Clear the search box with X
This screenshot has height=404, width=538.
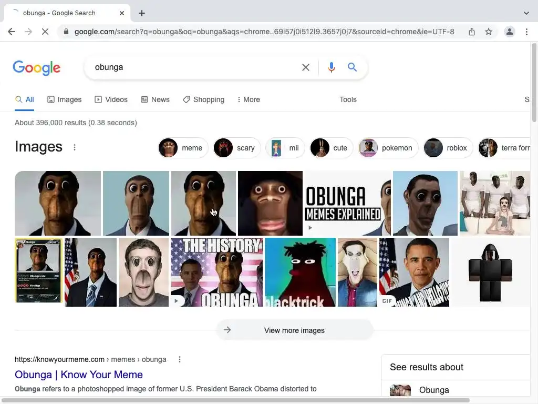(305, 67)
